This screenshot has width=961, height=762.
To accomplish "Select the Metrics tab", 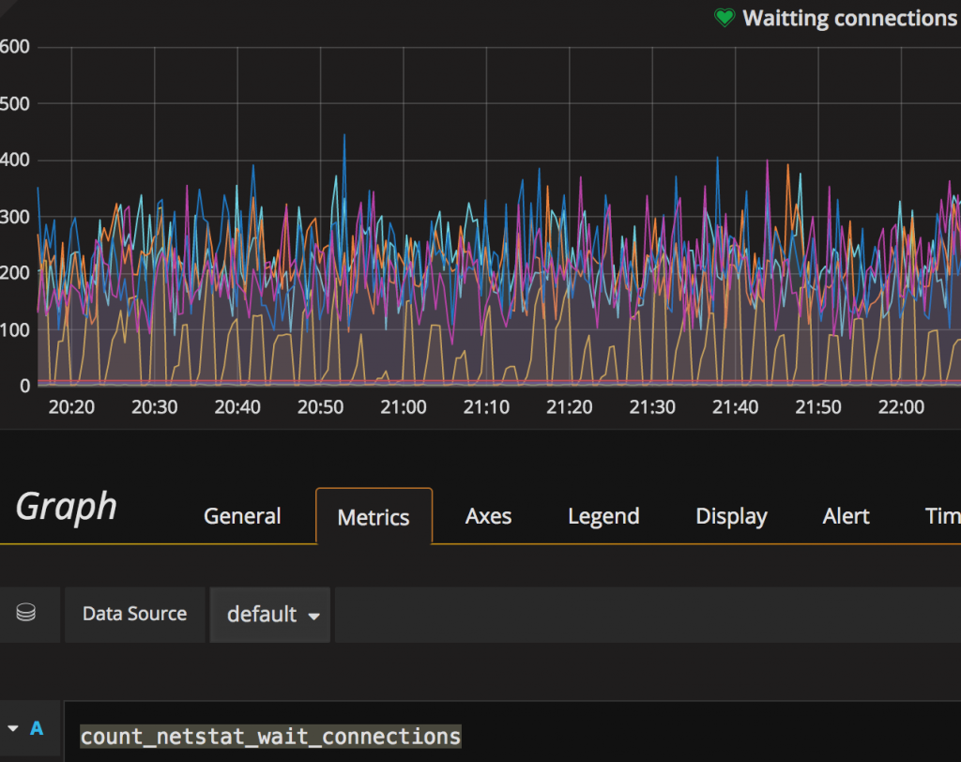I will [374, 517].
